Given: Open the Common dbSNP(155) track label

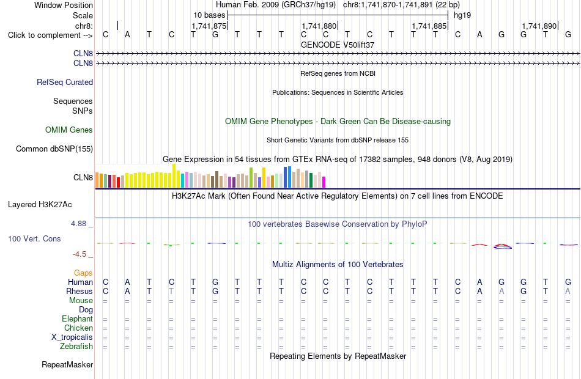Looking at the screenshot, I should coord(54,149).
